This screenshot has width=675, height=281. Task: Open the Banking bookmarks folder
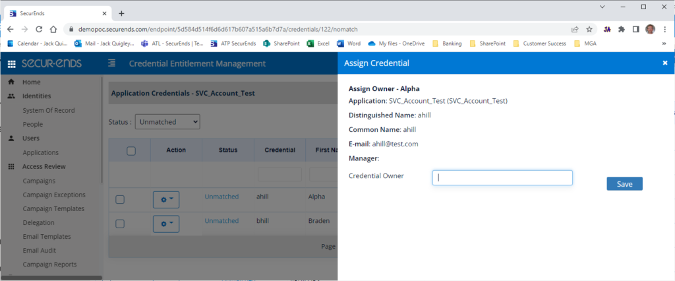pos(447,43)
